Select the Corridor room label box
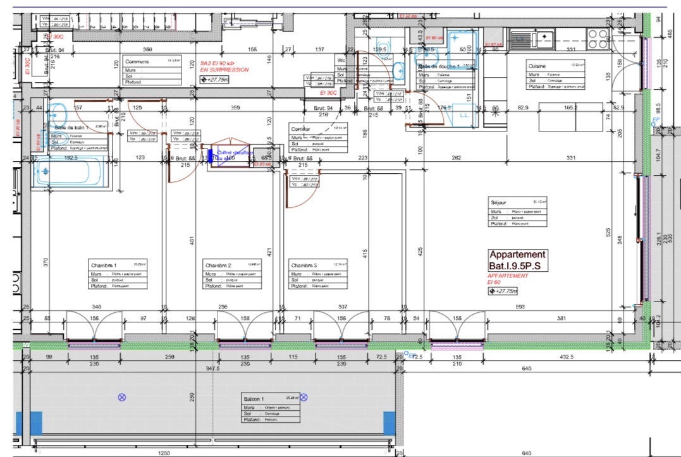 tap(319, 138)
